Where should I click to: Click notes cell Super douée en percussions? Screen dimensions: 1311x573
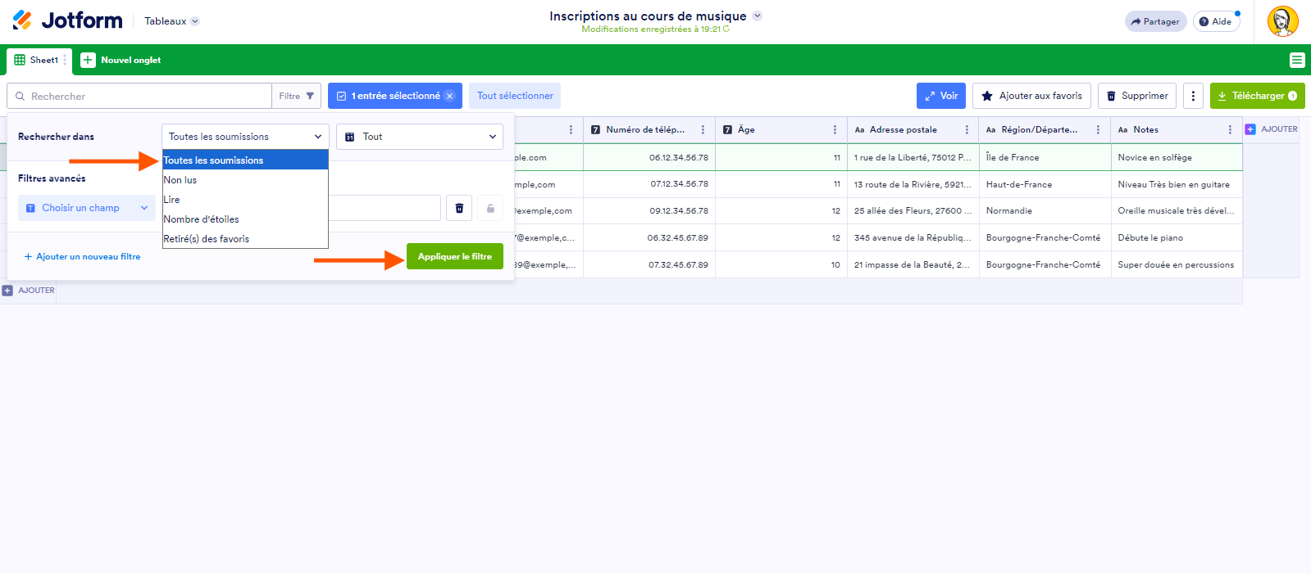click(x=1177, y=264)
